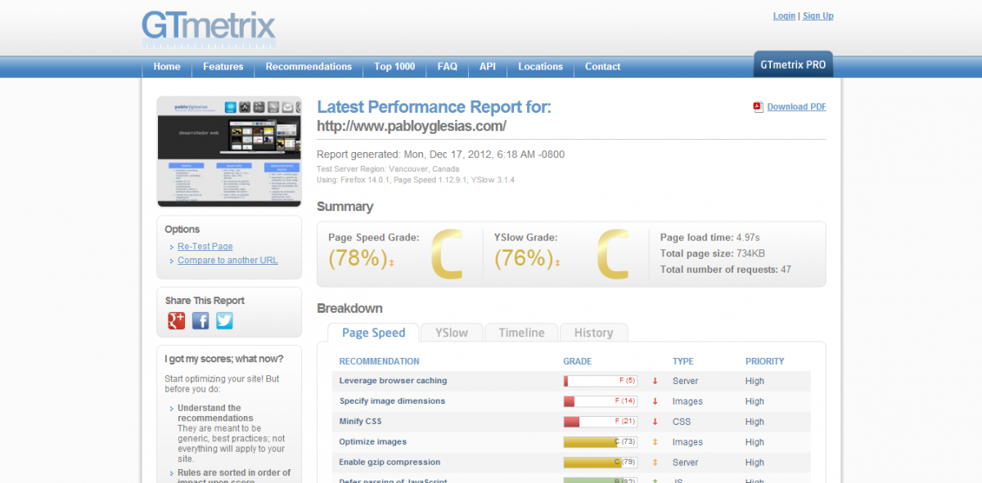Click the RECOMMENDATION column header
Image resolution: width=982 pixels, height=483 pixels.
coord(379,361)
